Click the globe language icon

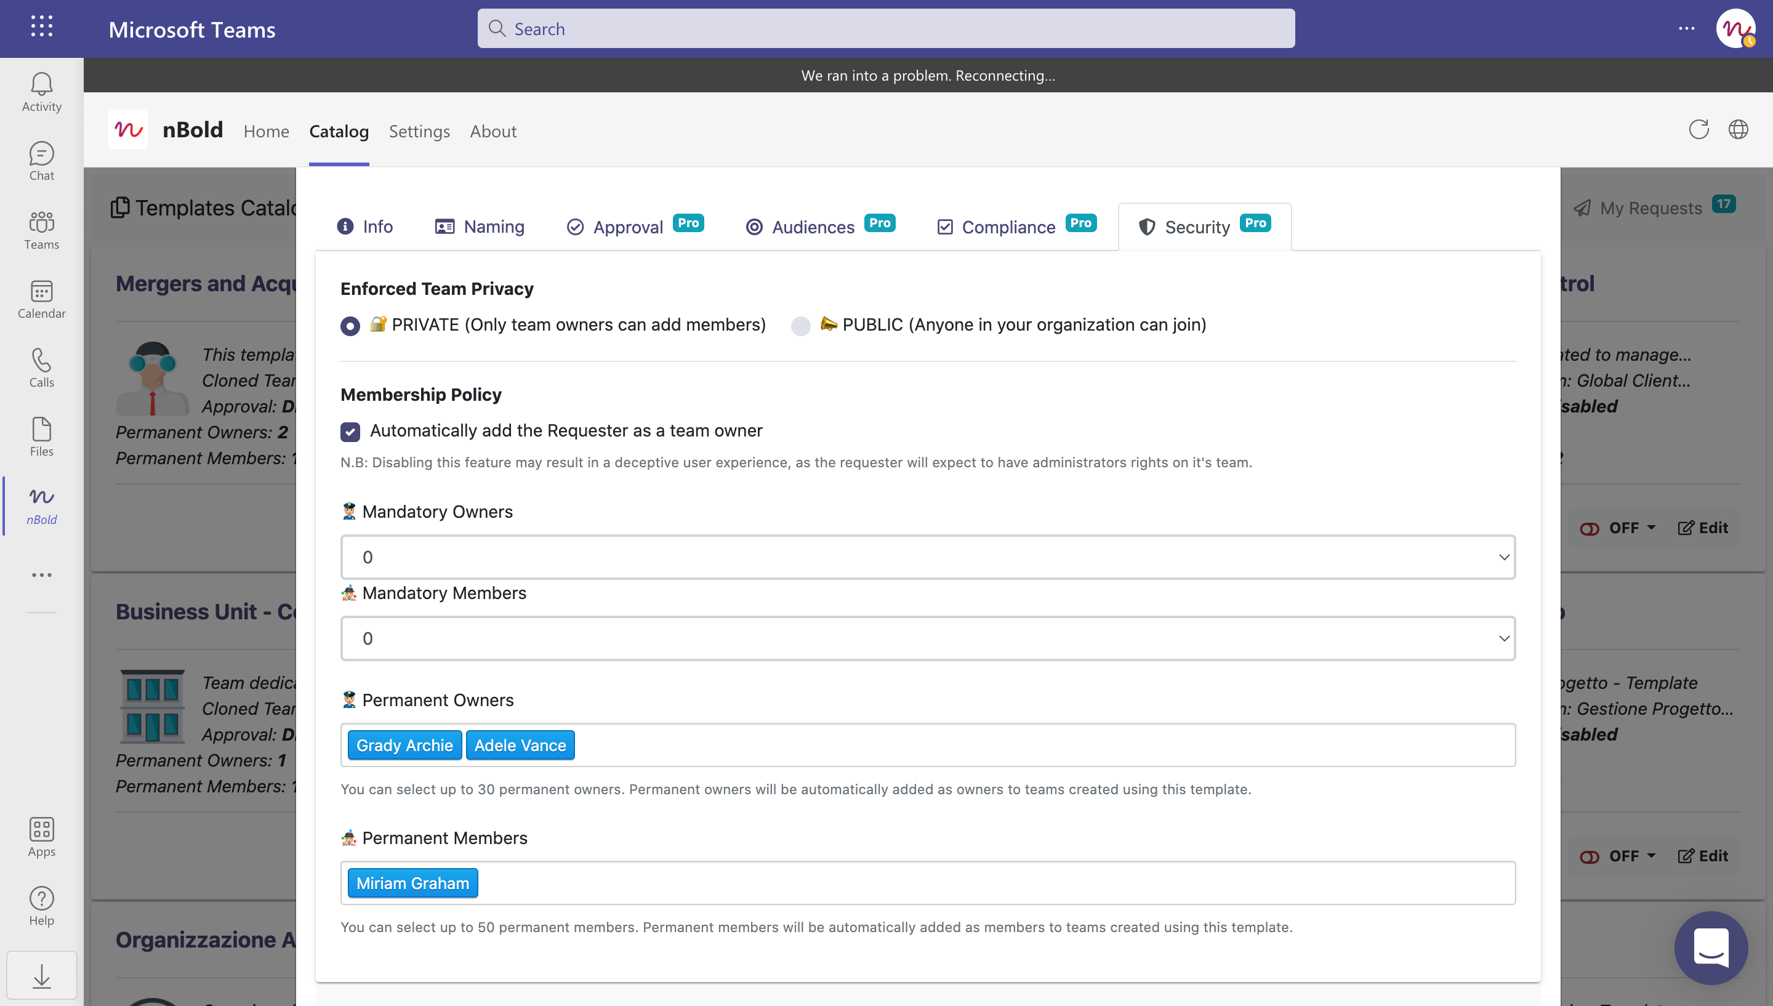[1738, 129]
